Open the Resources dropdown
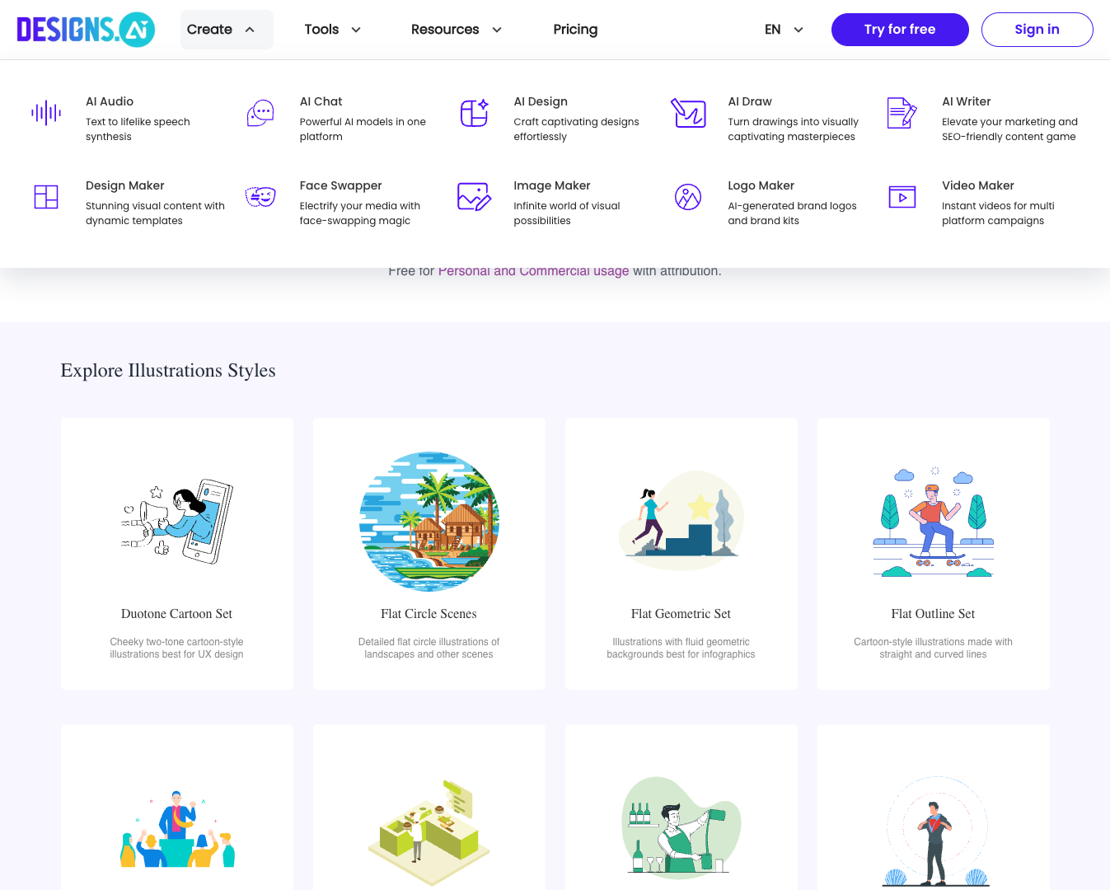The width and height of the screenshot is (1110, 890). [x=456, y=29]
